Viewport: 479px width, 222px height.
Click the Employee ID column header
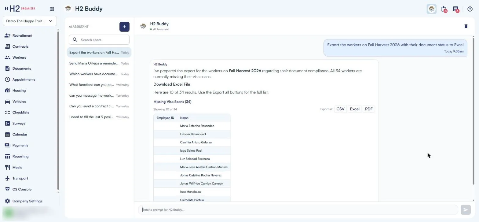(x=165, y=118)
